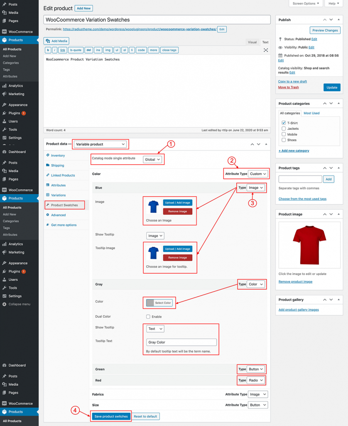Open Color Attribute Type Custom dropdown
Screen dimensions: 348x426
point(258,174)
